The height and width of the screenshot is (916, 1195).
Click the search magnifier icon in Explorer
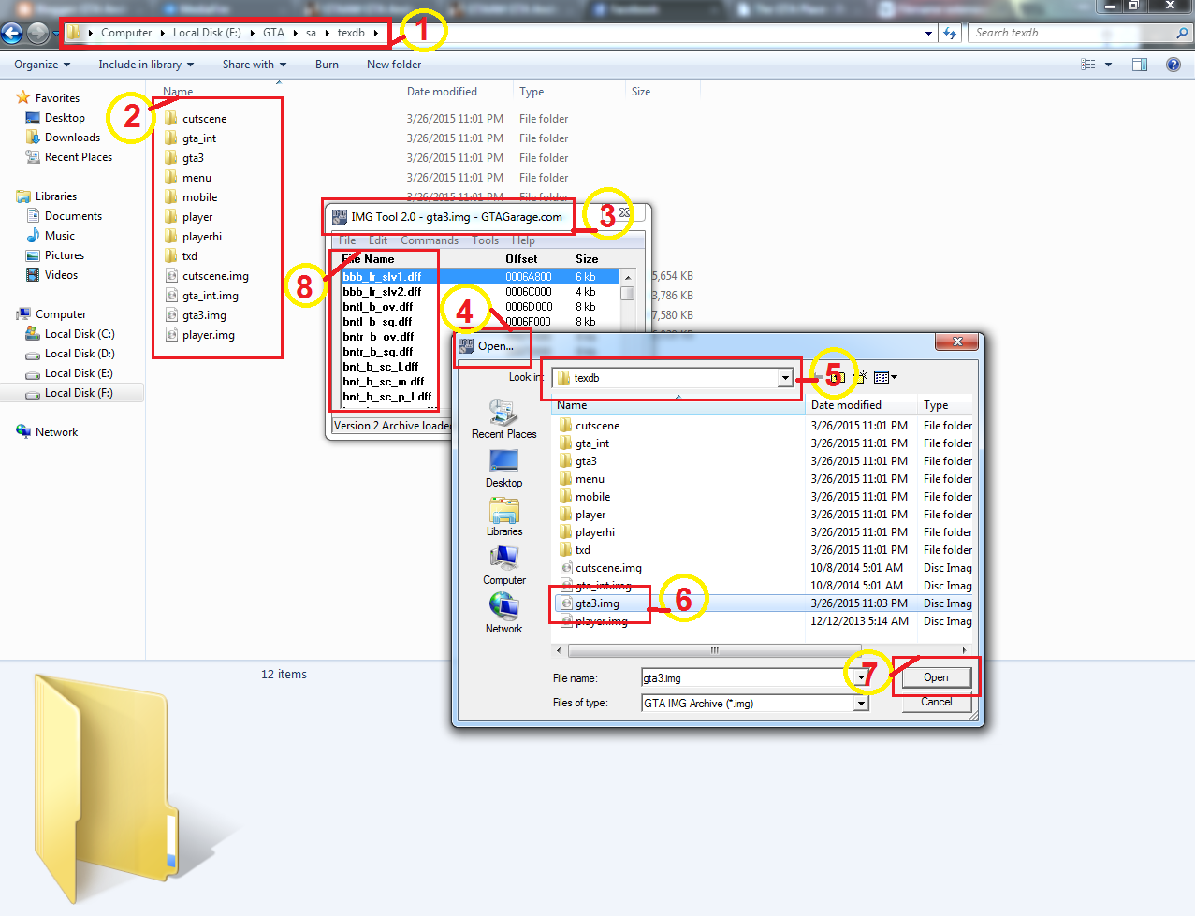pos(1182,33)
